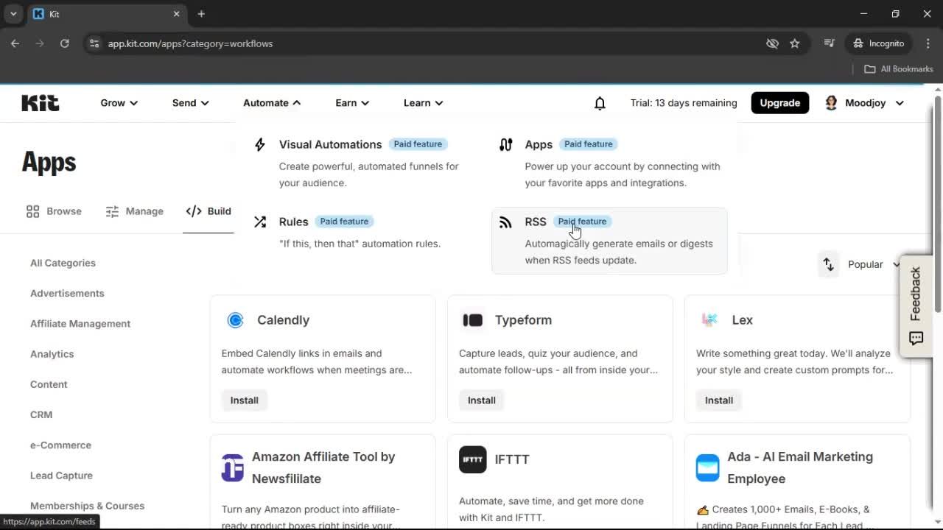Click the notification bell icon
The height and width of the screenshot is (530, 943).
(600, 103)
